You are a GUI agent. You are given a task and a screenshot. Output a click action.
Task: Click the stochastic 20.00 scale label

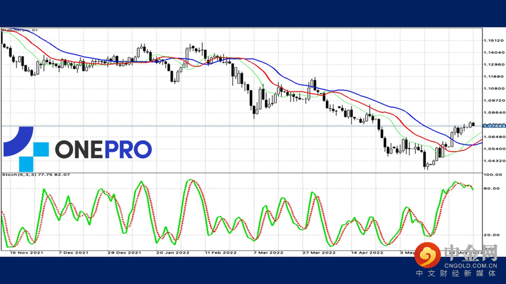click(492, 235)
